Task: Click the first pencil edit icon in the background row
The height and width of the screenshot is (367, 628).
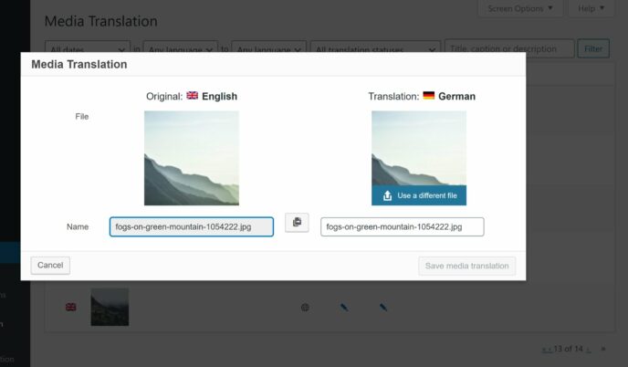Action: coord(344,308)
